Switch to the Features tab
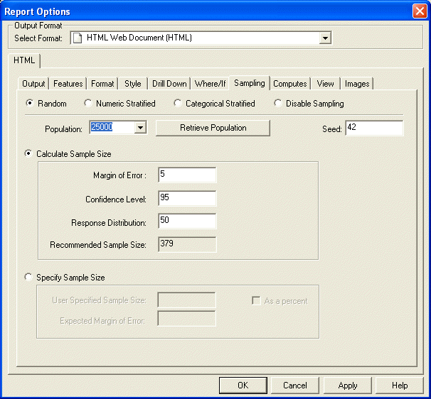The width and height of the screenshot is (431, 399). (68, 84)
